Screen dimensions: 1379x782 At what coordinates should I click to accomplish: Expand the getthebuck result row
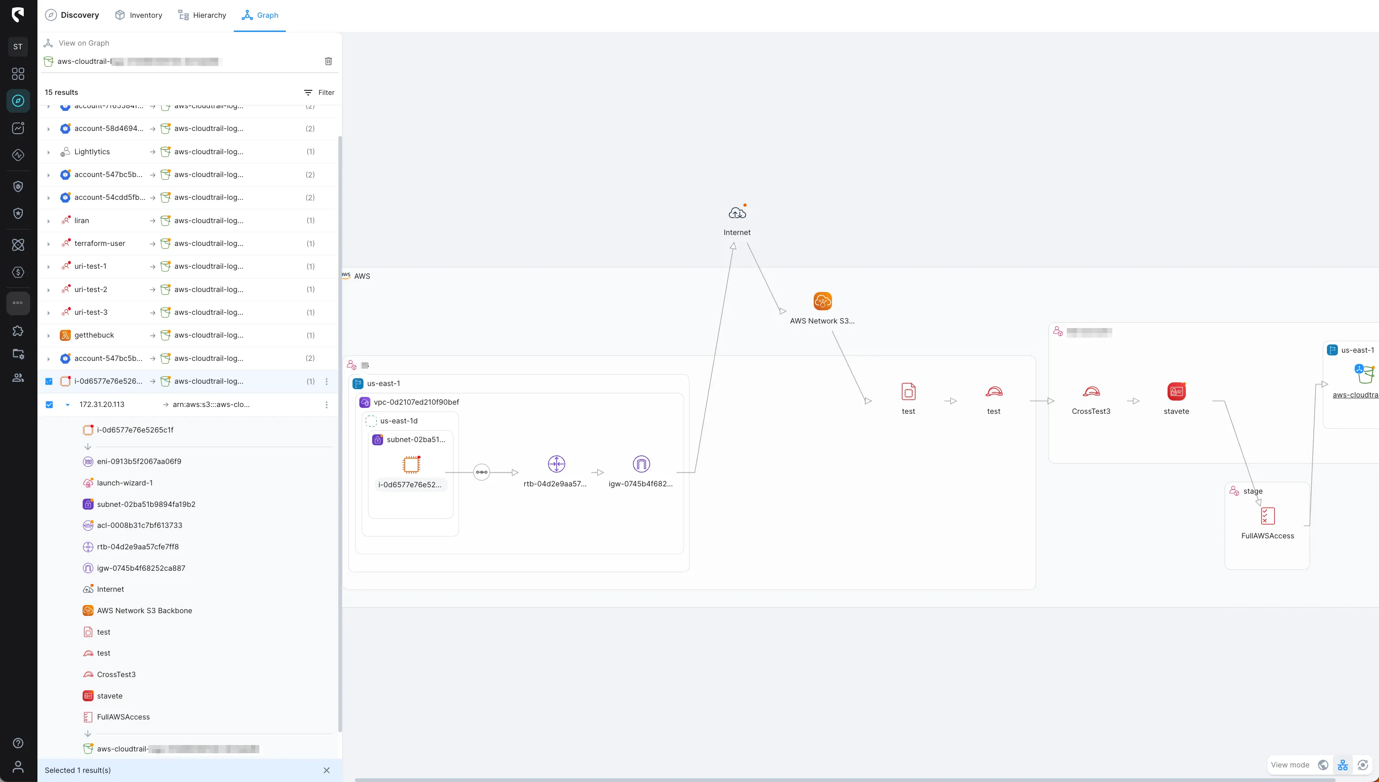point(48,336)
